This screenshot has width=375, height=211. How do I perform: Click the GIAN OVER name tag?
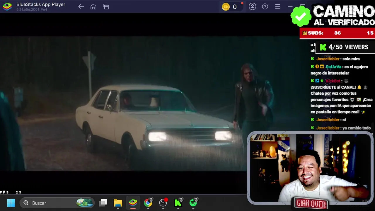(x=311, y=203)
